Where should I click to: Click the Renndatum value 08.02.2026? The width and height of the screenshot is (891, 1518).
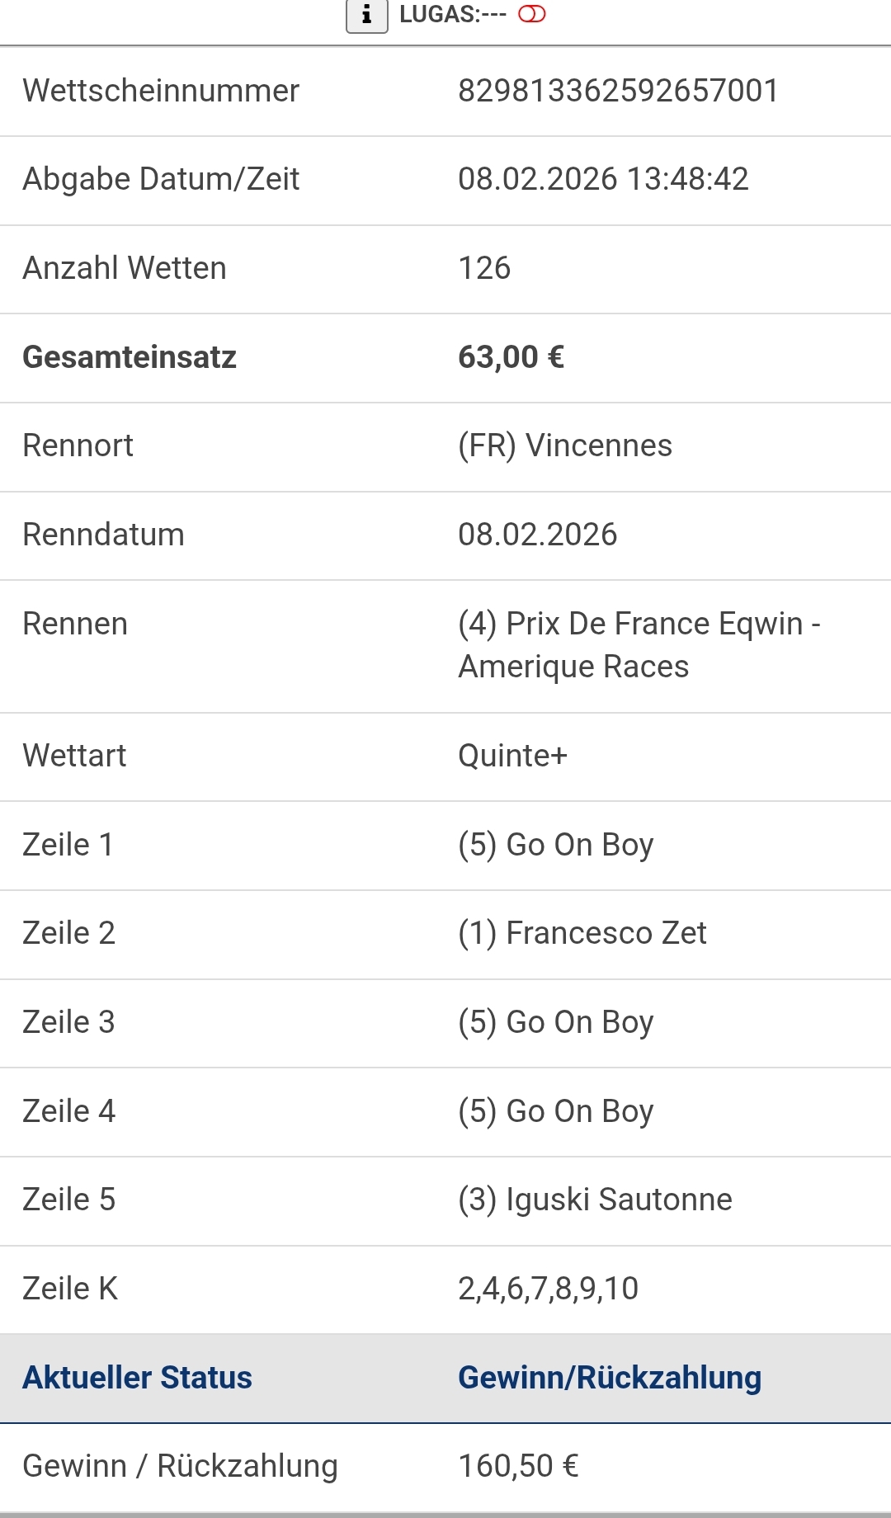point(537,535)
